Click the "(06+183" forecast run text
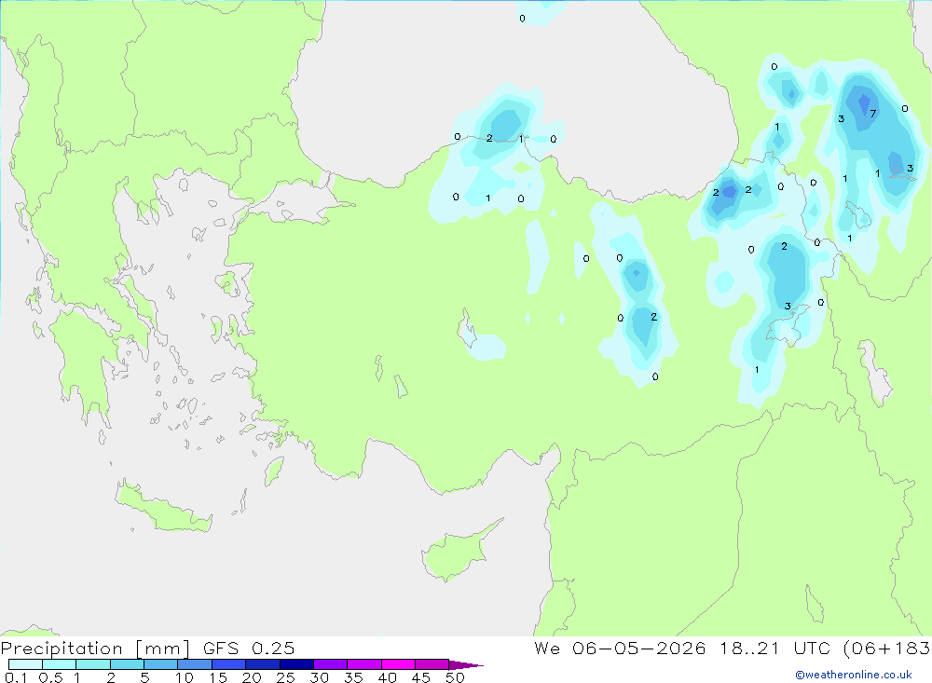 click(x=887, y=648)
